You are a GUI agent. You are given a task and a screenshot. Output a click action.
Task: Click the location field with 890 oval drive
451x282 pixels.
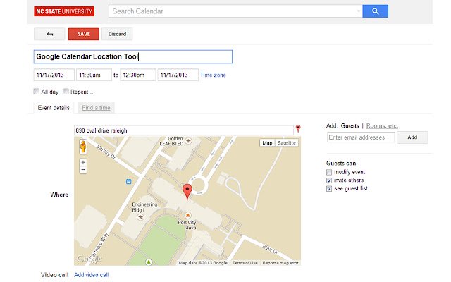tap(183, 130)
